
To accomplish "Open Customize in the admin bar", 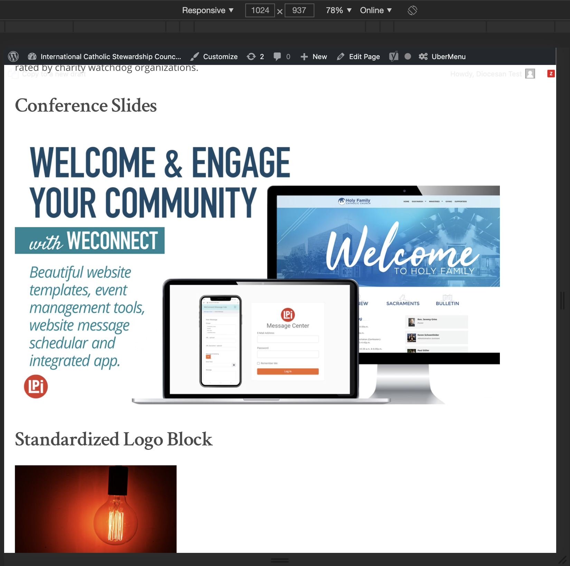I will coord(214,57).
